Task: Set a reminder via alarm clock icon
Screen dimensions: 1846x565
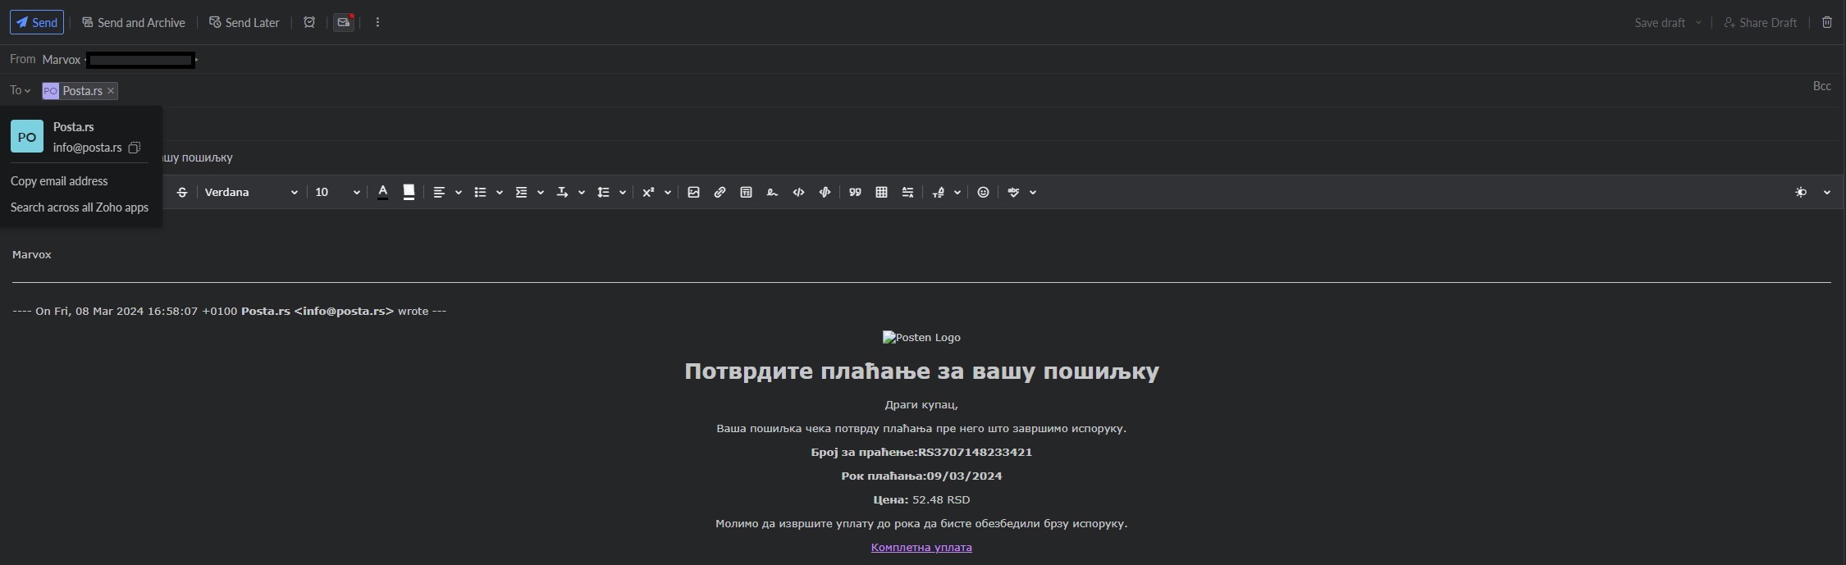Action: point(309,22)
